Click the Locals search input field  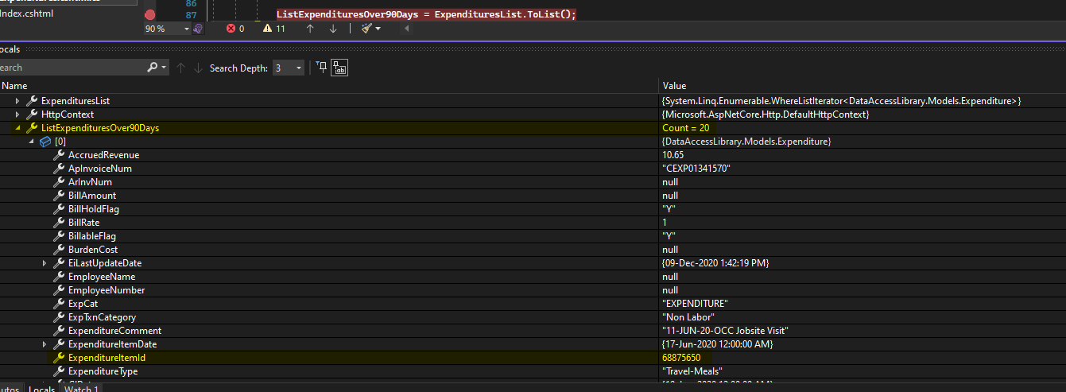click(72, 68)
